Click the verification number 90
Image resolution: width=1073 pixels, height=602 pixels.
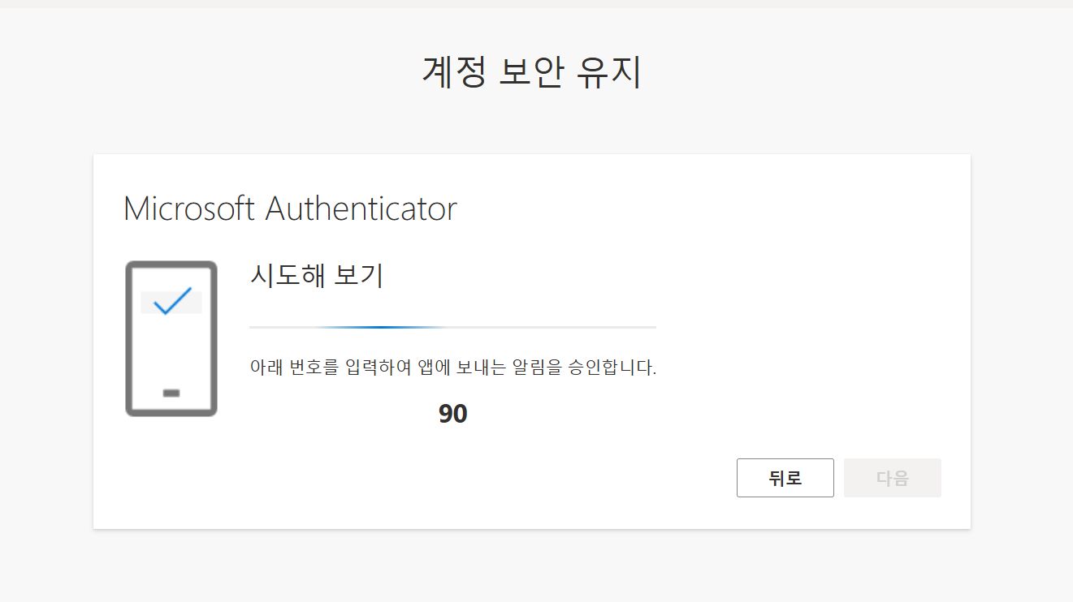click(452, 414)
